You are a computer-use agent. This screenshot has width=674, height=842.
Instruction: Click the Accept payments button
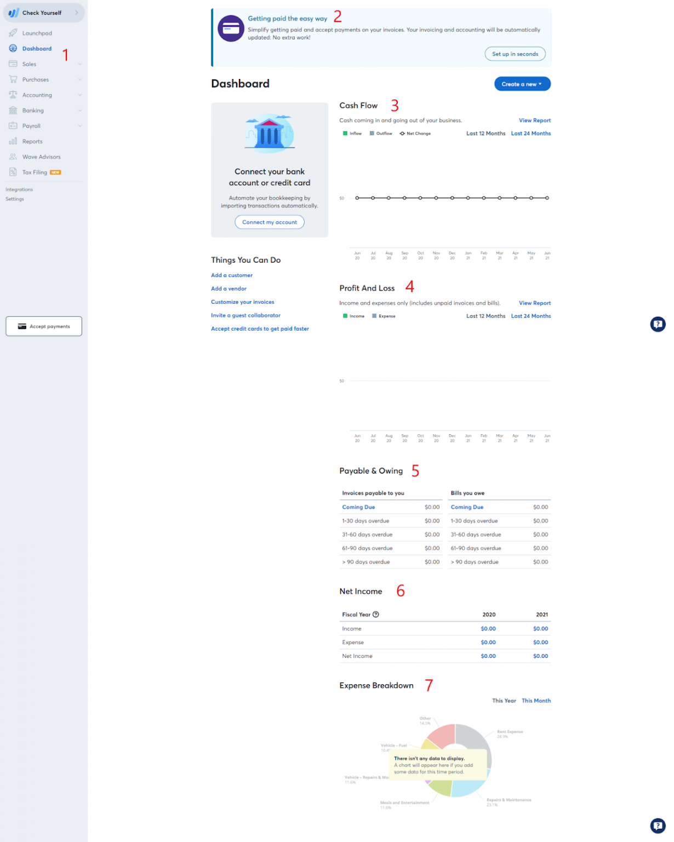coord(43,326)
